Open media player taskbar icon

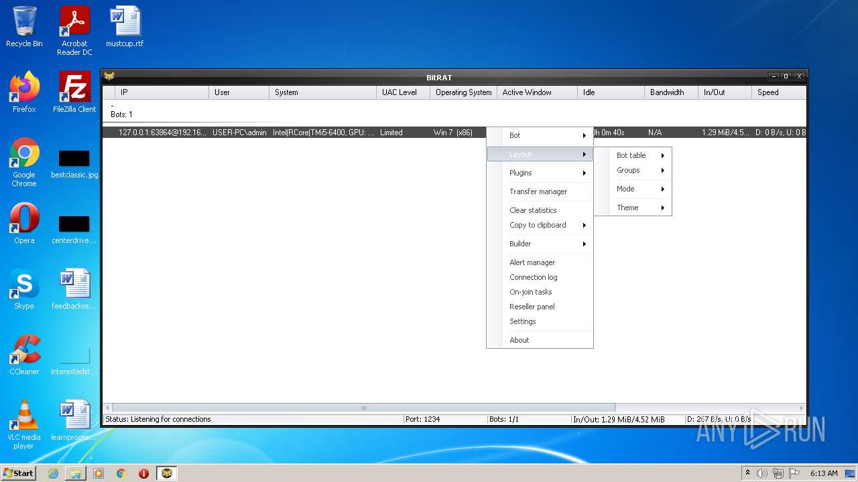99,473
